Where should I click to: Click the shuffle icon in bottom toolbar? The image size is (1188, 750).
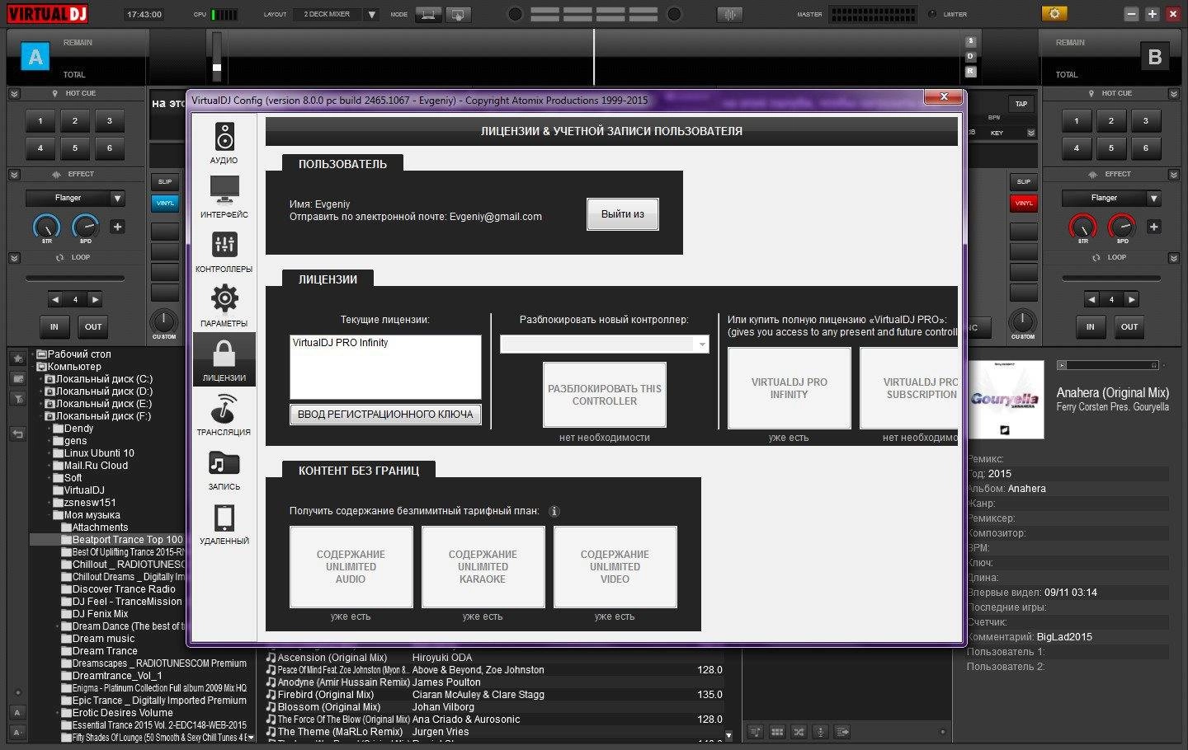[x=799, y=731]
